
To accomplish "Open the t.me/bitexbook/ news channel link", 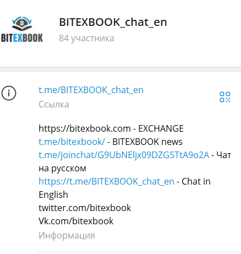I will click(72, 142).
